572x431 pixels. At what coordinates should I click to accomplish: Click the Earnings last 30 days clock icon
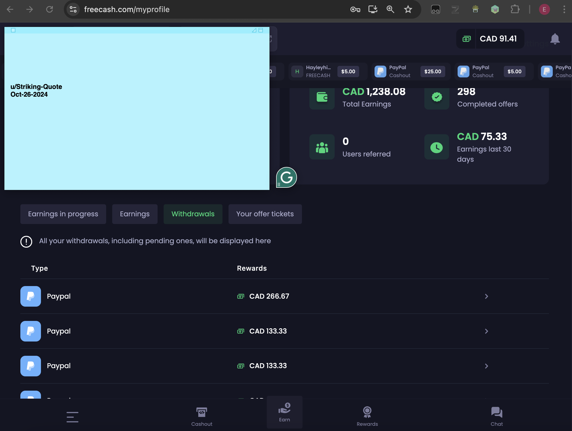(x=437, y=147)
